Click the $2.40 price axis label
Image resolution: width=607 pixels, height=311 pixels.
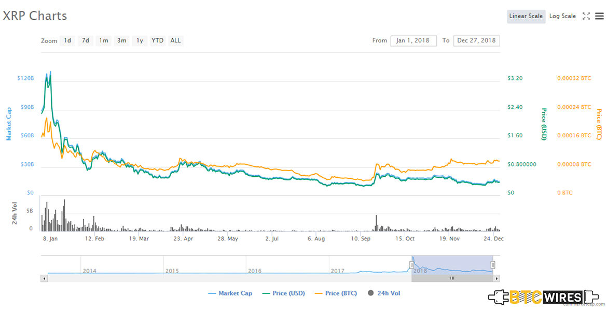[x=515, y=107]
